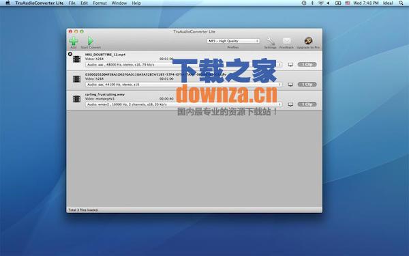
Task: Click 'Total 3 files loaded' status text
Action: coord(83,210)
